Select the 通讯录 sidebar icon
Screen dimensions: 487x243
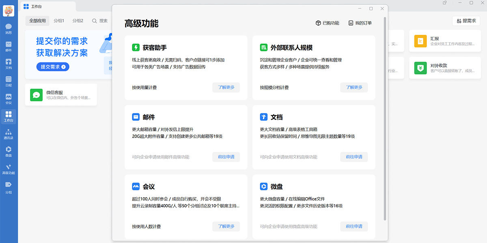click(x=9, y=134)
